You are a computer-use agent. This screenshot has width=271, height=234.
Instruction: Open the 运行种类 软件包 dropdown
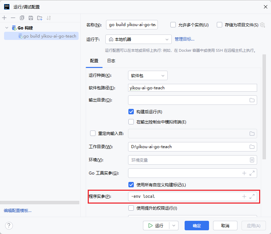(x=148, y=75)
